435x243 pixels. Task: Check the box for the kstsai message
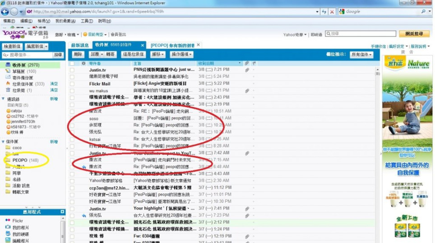[72, 139]
